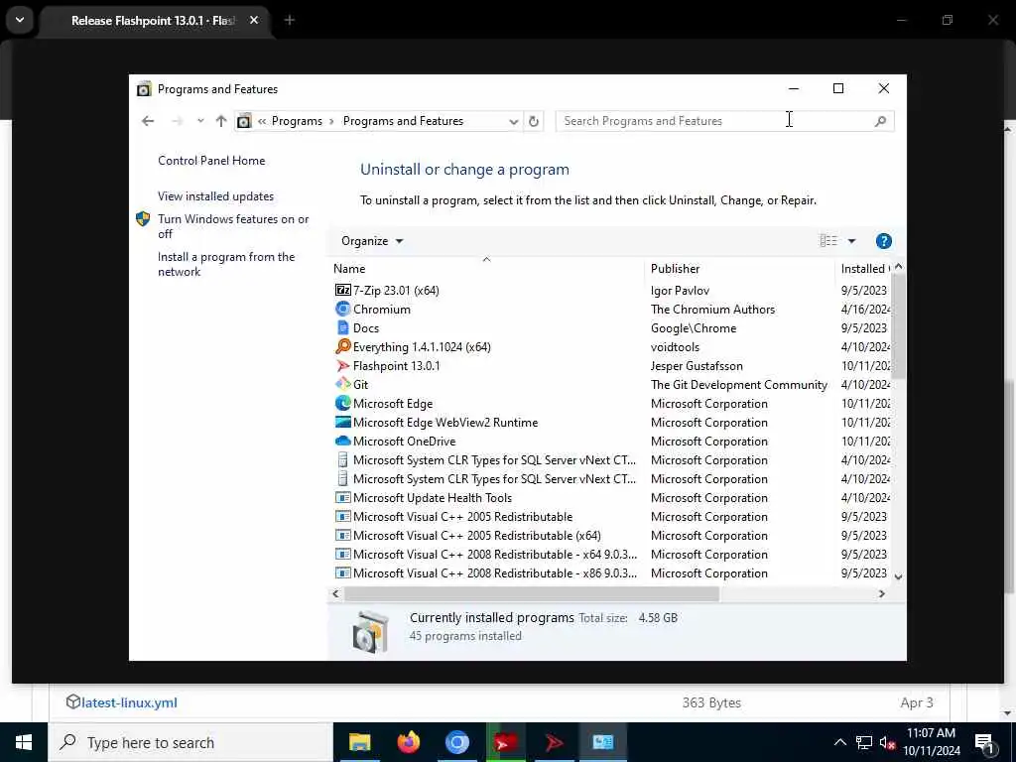1016x762 pixels.
Task: Click the refresh button in address bar
Action: tap(533, 121)
